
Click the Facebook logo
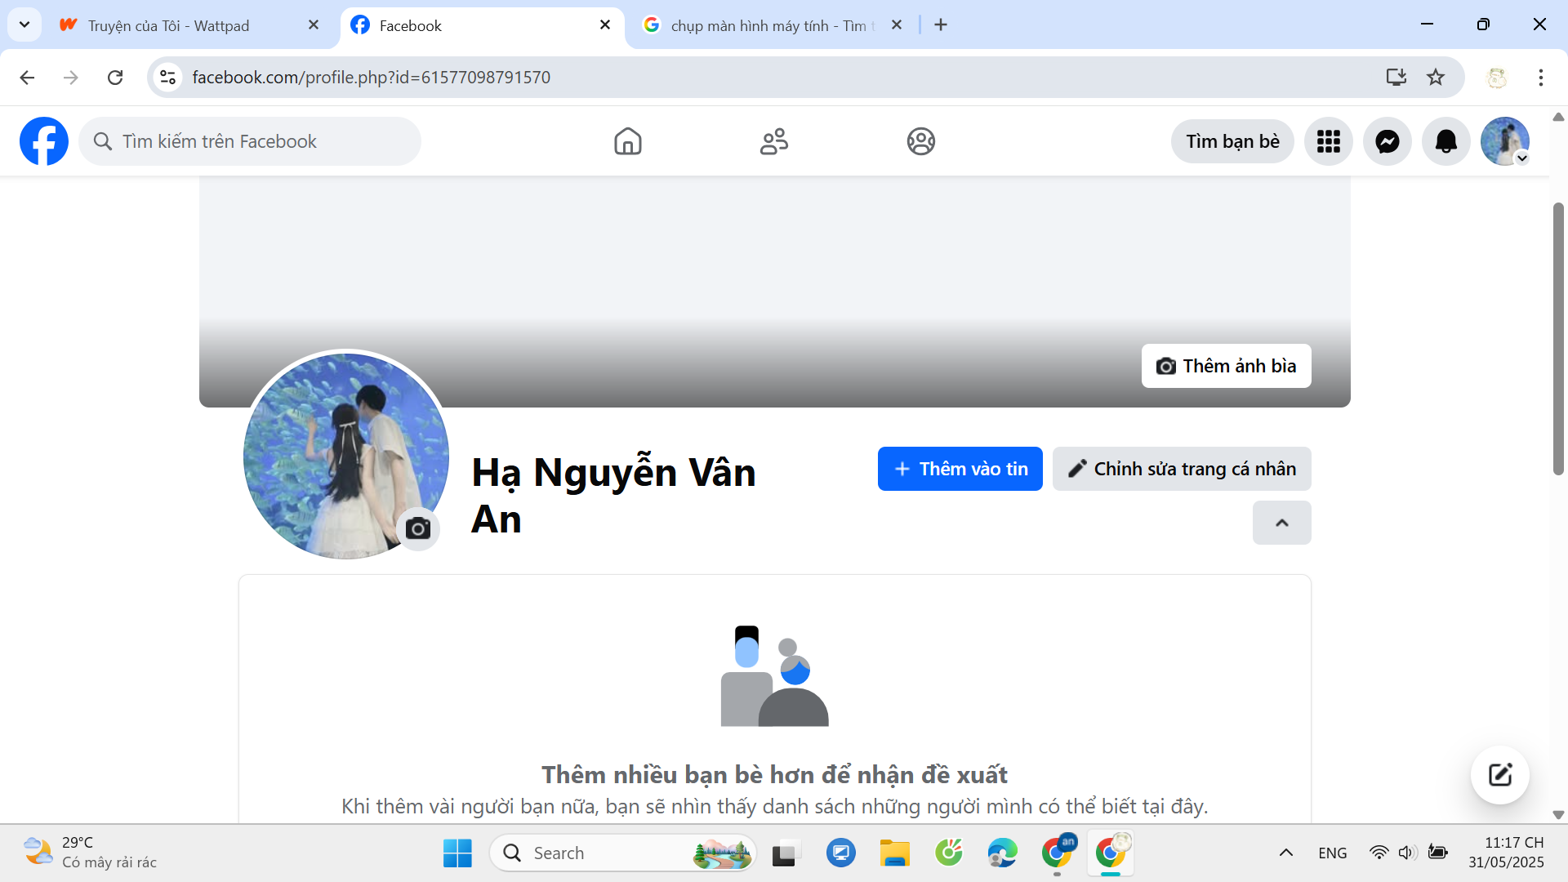coord(44,141)
